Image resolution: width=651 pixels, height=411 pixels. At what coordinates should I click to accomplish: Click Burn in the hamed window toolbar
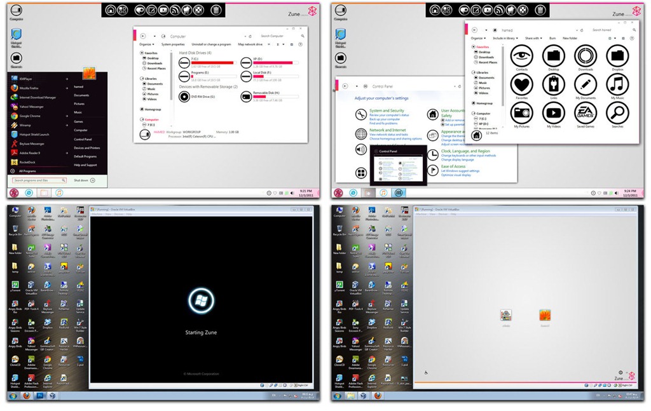click(x=552, y=38)
